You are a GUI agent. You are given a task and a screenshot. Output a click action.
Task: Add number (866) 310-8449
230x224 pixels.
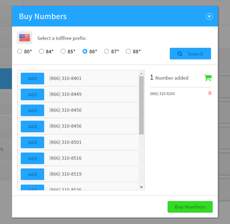(x=32, y=95)
